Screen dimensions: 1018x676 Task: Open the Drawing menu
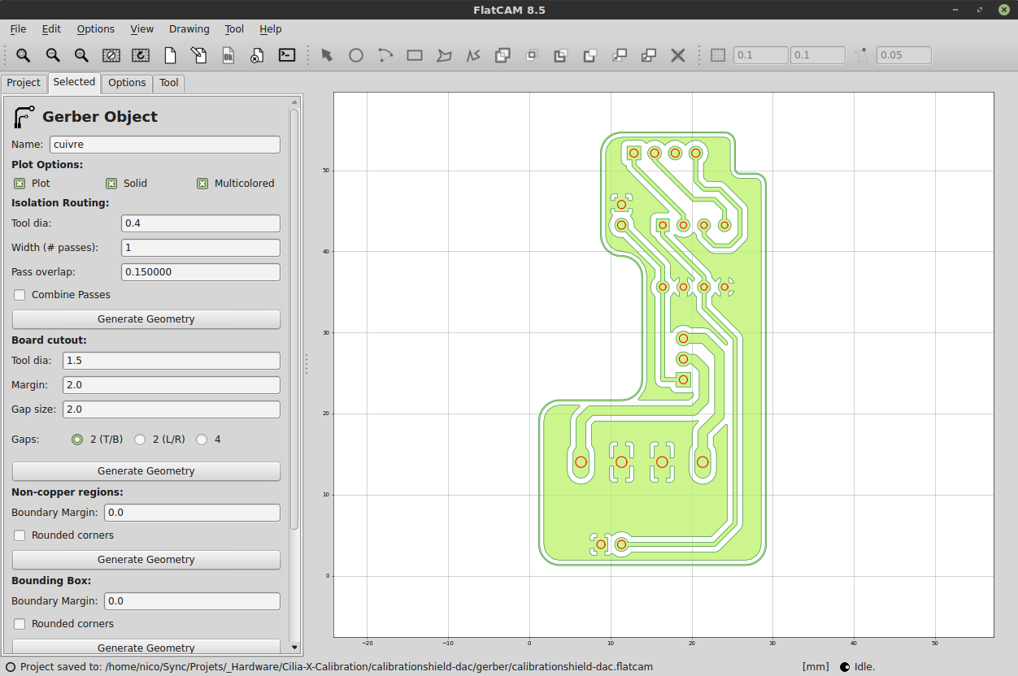click(189, 29)
